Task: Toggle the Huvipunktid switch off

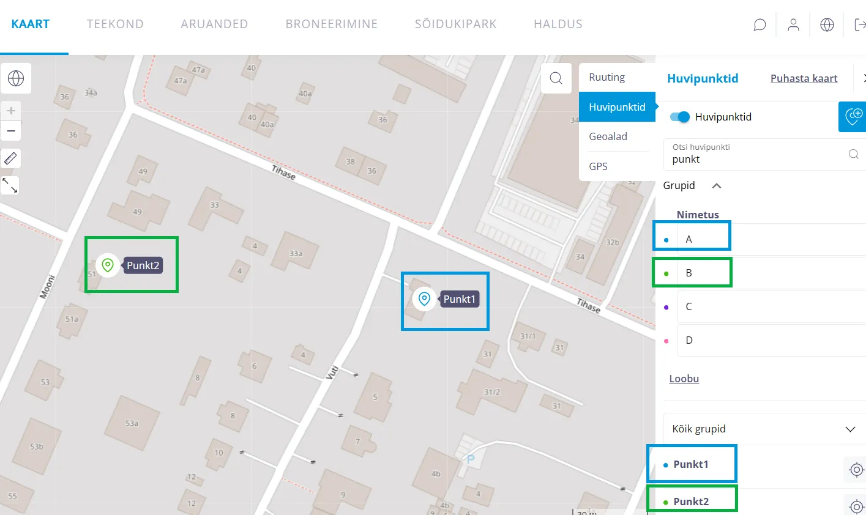Action: pos(679,117)
